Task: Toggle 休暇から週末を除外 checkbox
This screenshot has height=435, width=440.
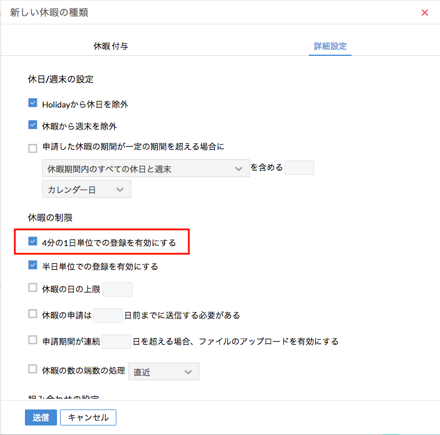Action: (x=33, y=125)
